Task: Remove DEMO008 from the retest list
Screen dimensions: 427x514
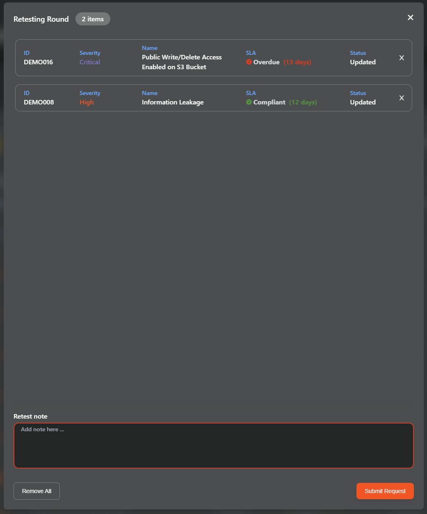Action: (x=402, y=98)
